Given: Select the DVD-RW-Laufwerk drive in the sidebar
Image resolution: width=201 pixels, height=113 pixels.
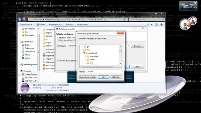Looking at the screenshot, I should pos(30,81).
